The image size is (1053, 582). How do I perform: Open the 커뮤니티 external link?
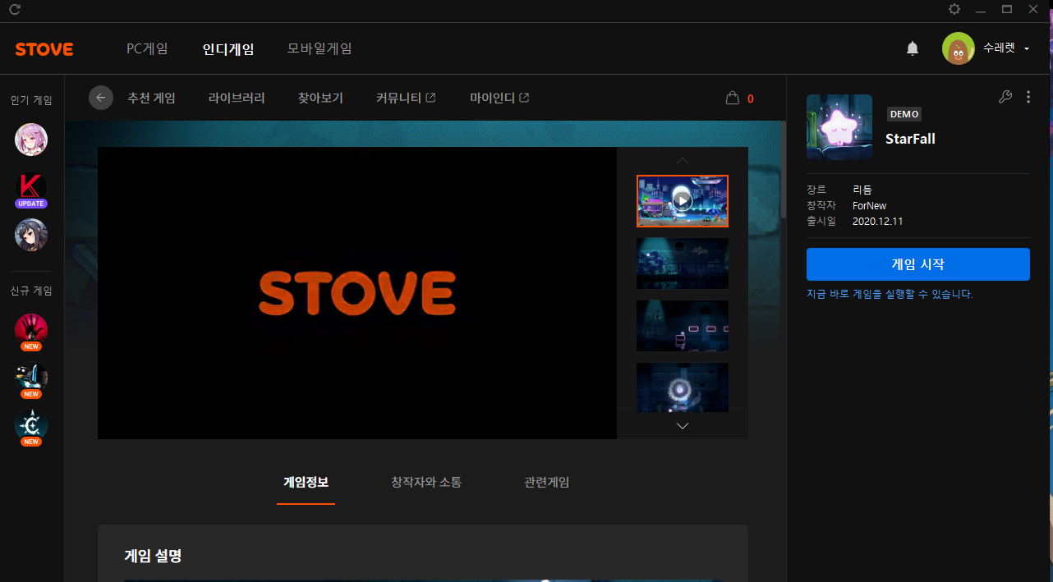(x=406, y=98)
